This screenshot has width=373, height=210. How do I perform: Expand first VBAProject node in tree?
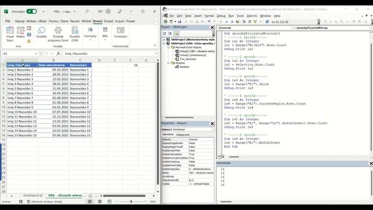click(164, 40)
